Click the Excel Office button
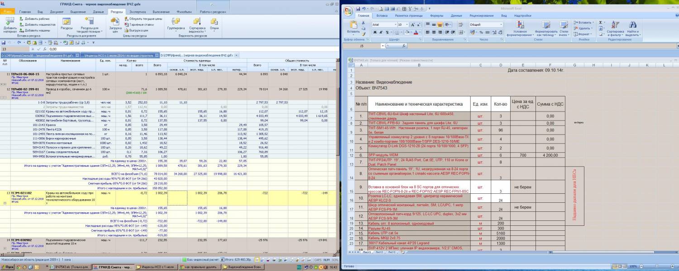Image resolution: width=679 pixels, height=271 pixels. pos(348,9)
